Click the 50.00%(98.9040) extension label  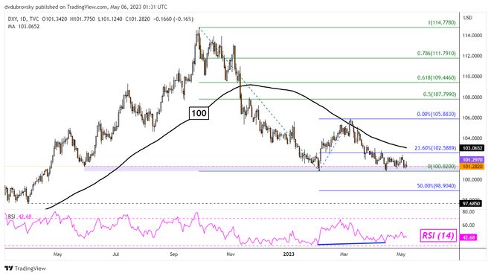coord(436,186)
